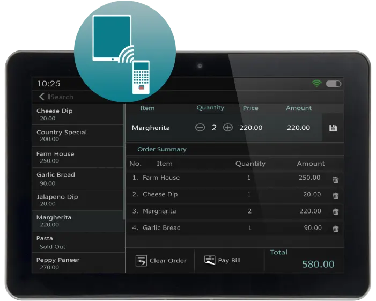376x301 pixels.
Task: Choose Garlic Bread in menu list
Action: (78, 179)
